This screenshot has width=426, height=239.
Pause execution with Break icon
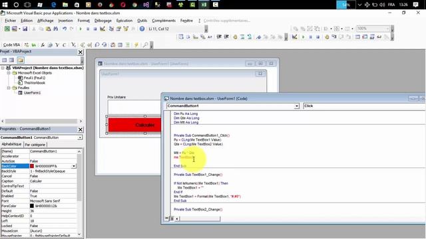coord(88,29)
